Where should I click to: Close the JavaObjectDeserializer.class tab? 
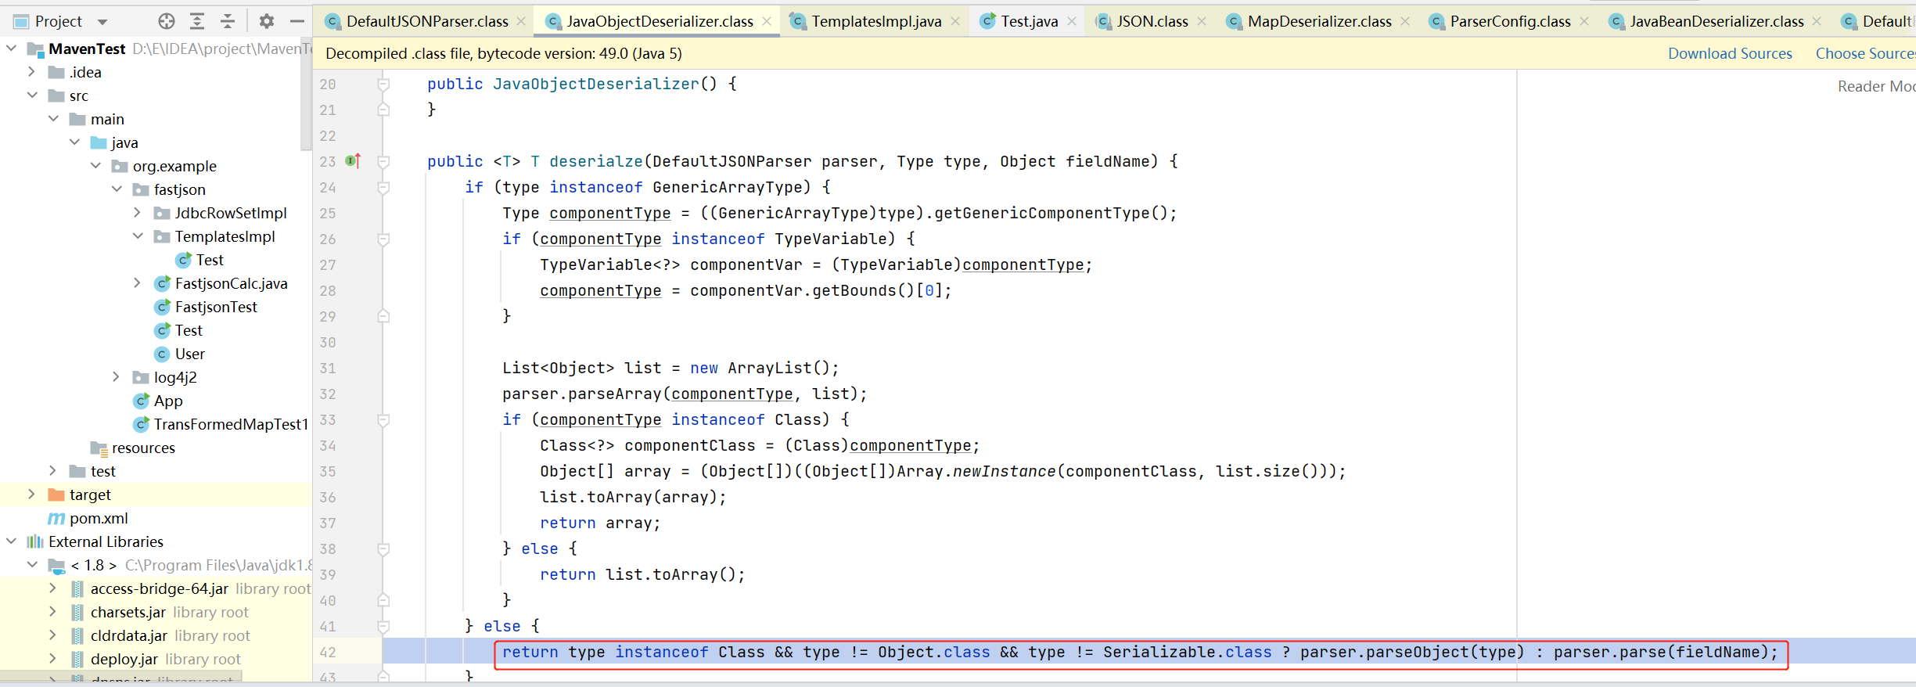pos(767,21)
